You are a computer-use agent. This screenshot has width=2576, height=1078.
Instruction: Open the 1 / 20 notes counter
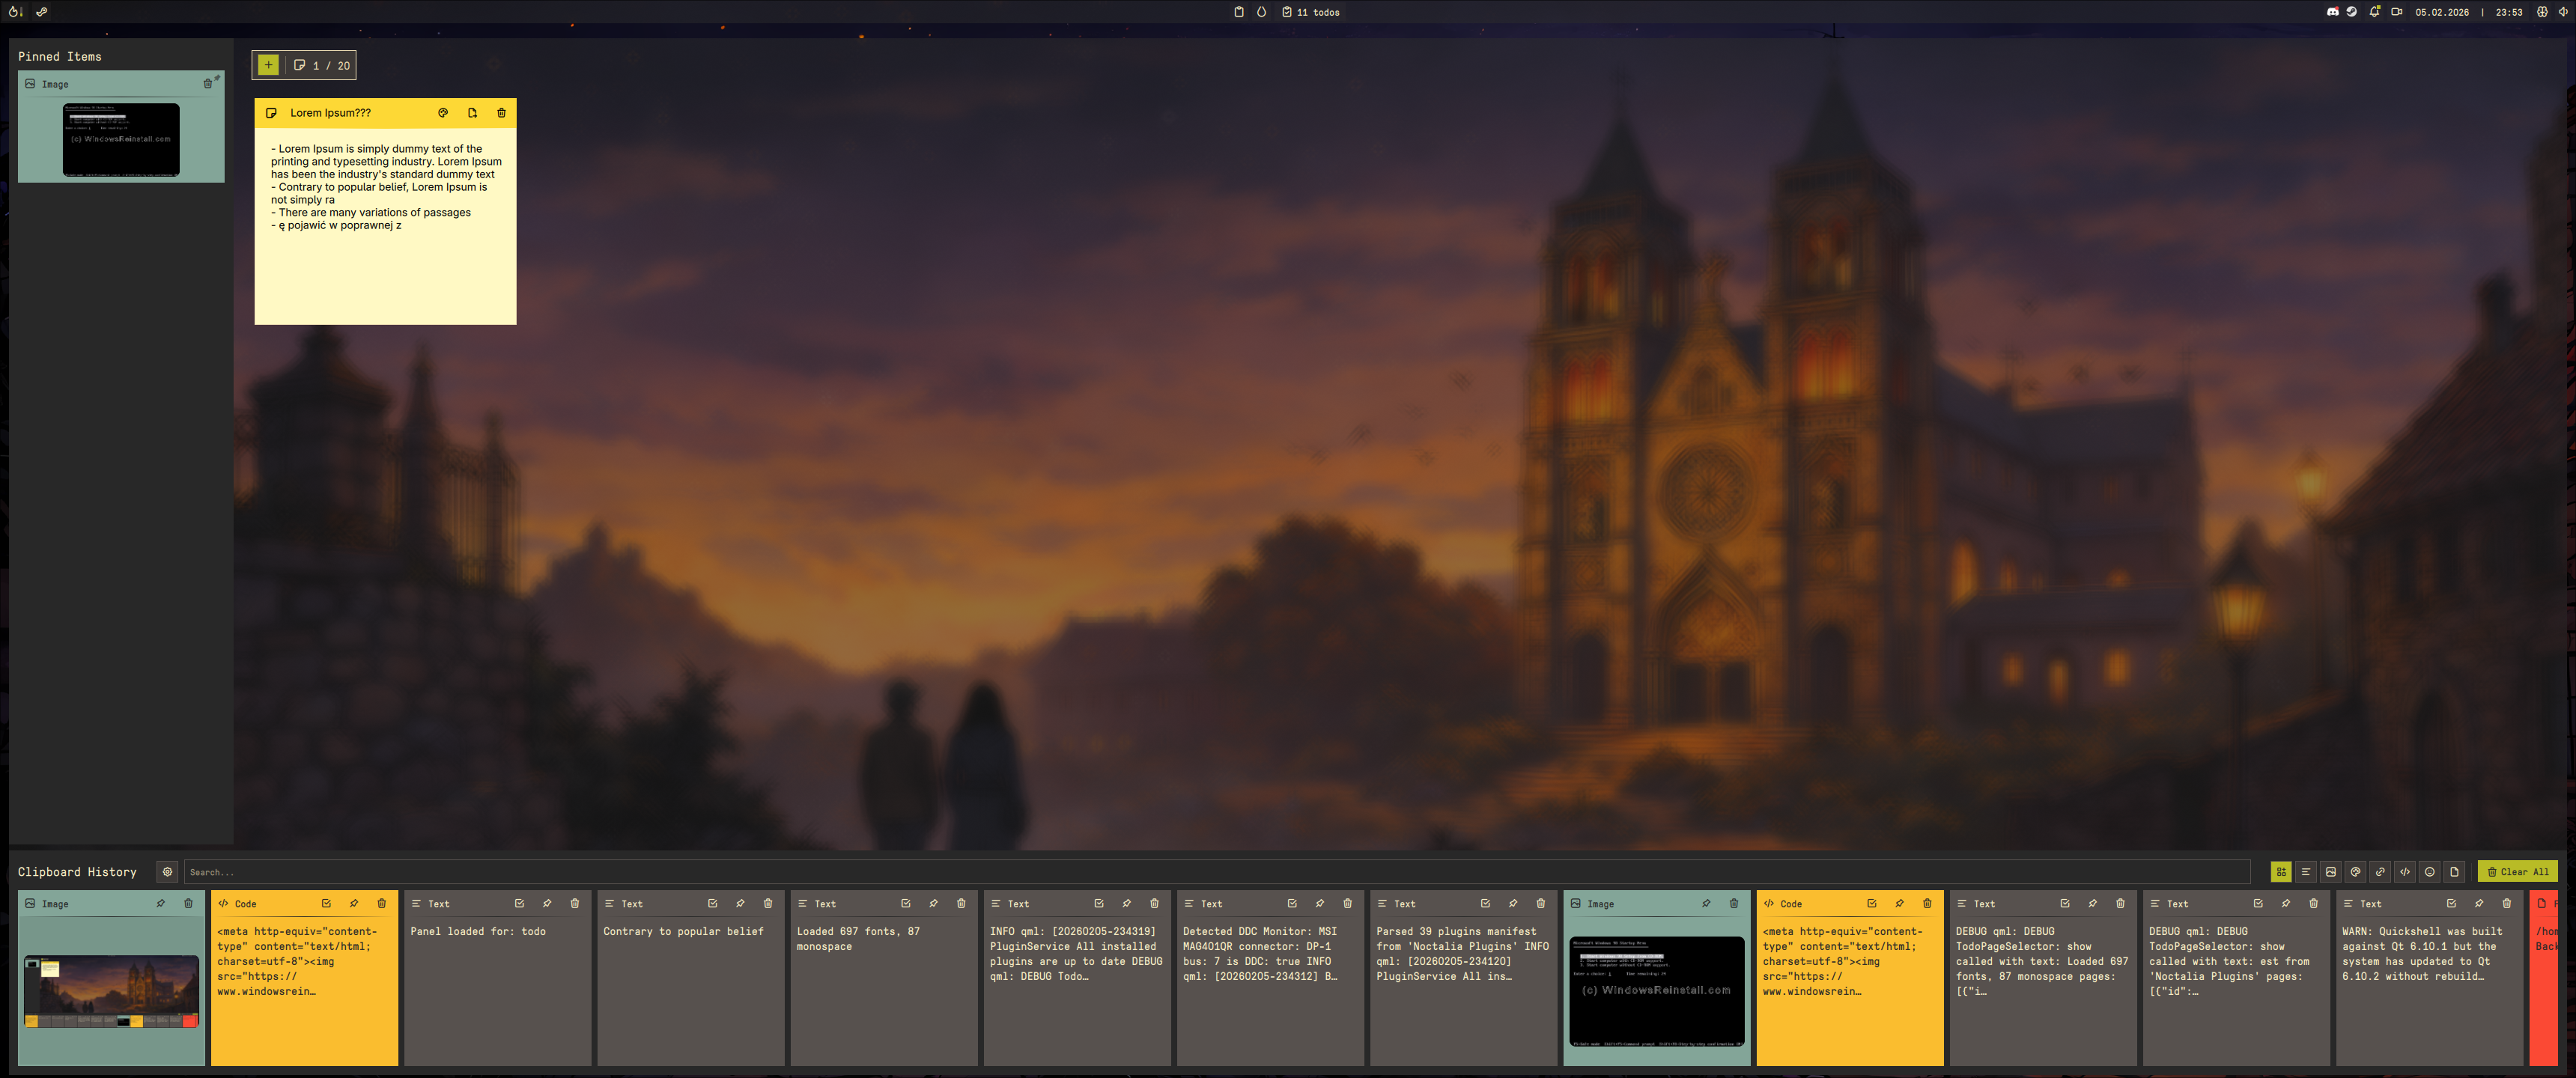pyautogui.click(x=322, y=65)
